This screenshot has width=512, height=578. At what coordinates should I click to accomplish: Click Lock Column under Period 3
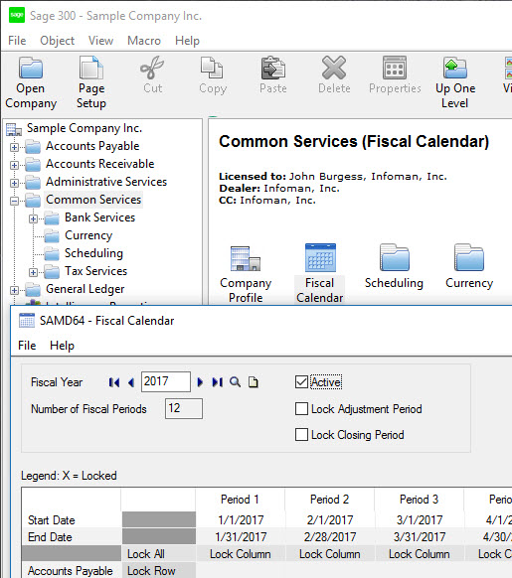tap(419, 554)
